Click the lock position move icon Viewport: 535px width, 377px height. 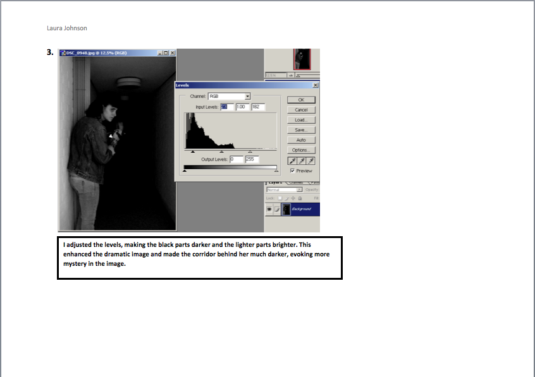click(x=293, y=198)
